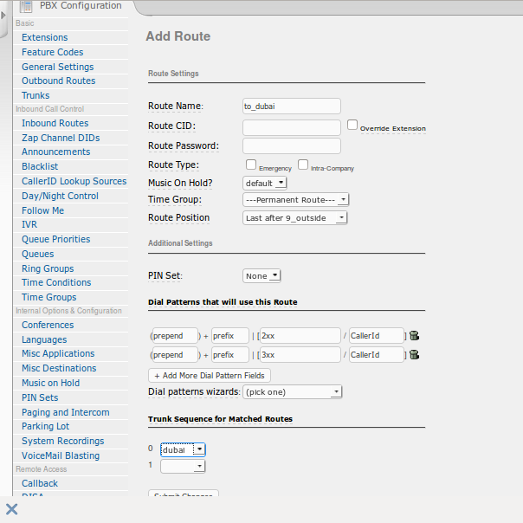Change trunk 0 dubai selection

tap(183, 449)
